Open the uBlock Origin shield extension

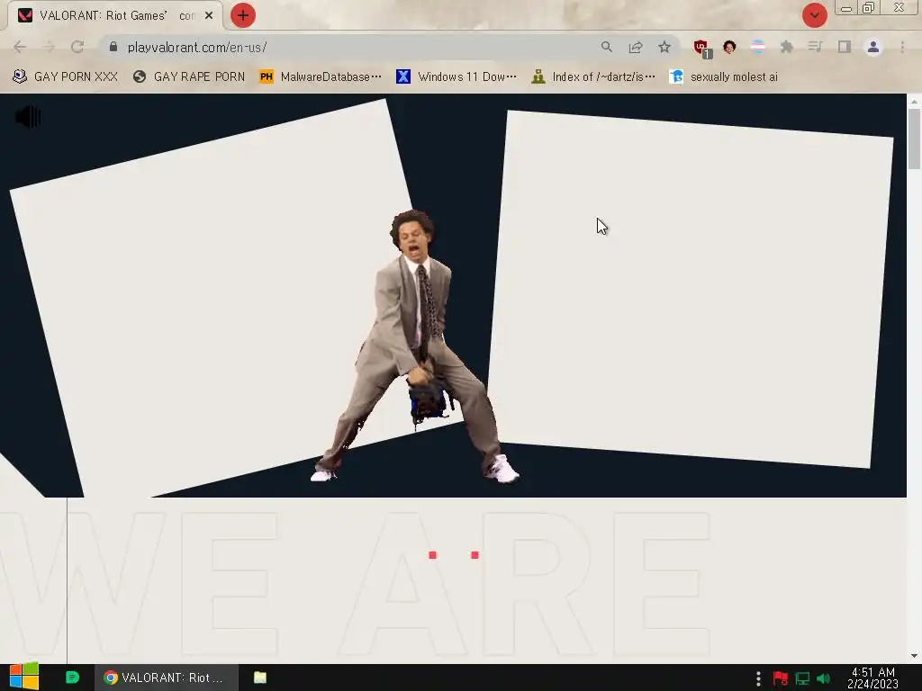702,49
